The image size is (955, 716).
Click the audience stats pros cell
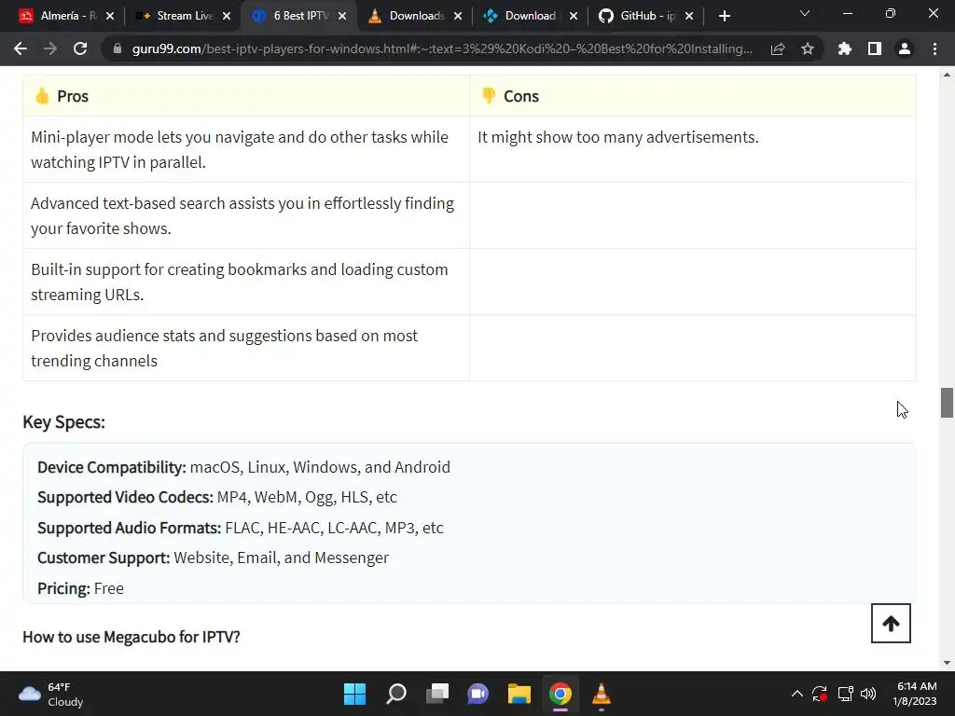[x=246, y=348]
